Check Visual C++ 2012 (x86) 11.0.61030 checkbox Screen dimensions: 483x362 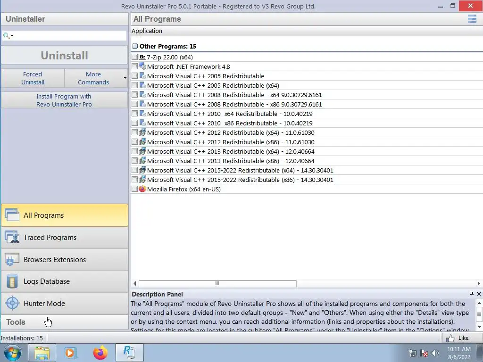click(x=134, y=141)
